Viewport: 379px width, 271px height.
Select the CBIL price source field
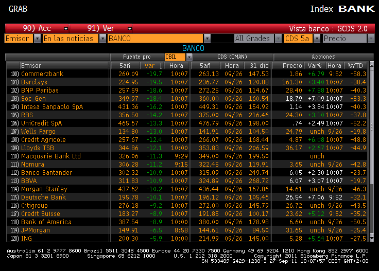click(x=175, y=57)
